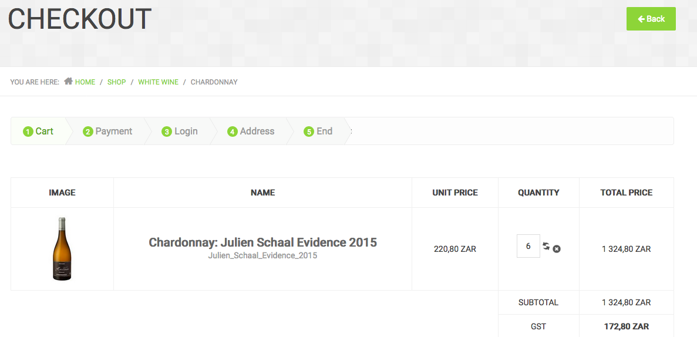This screenshot has height=337, width=697.
Task: Open the WHITE WINE breadcrumb link
Action: pyautogui.click(x=158, y=82)
